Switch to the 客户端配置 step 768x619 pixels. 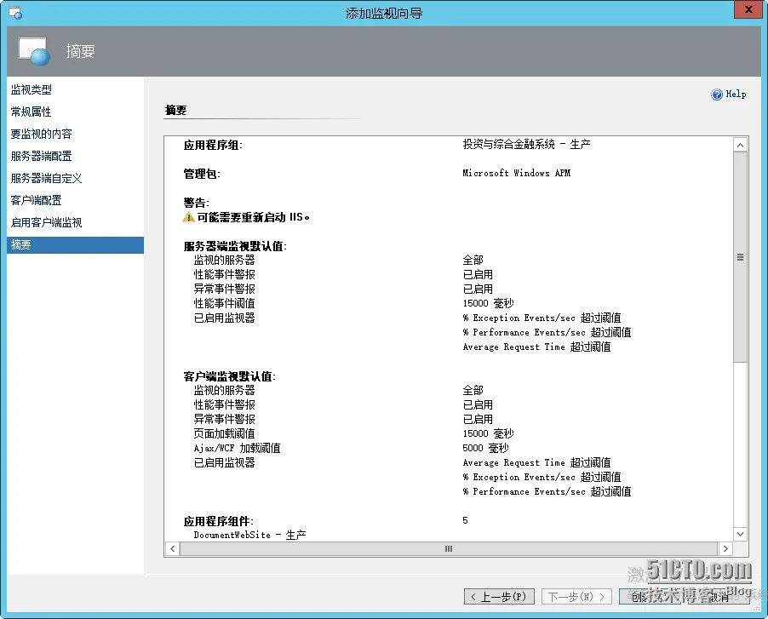tap(37, 200)
